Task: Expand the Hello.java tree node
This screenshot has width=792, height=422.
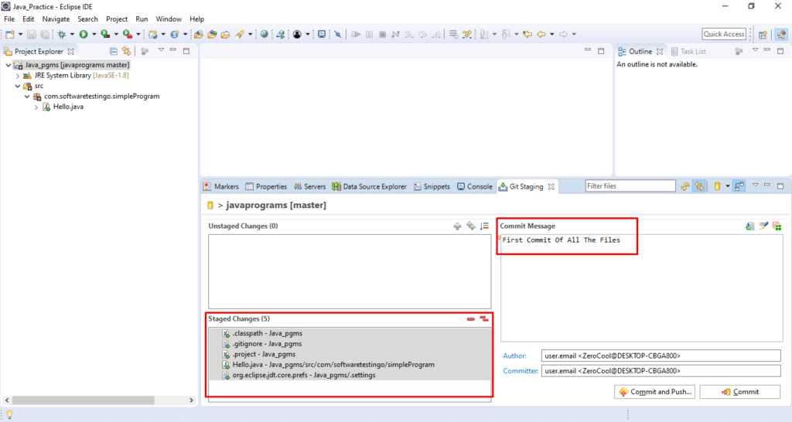Action: [36, 107]
